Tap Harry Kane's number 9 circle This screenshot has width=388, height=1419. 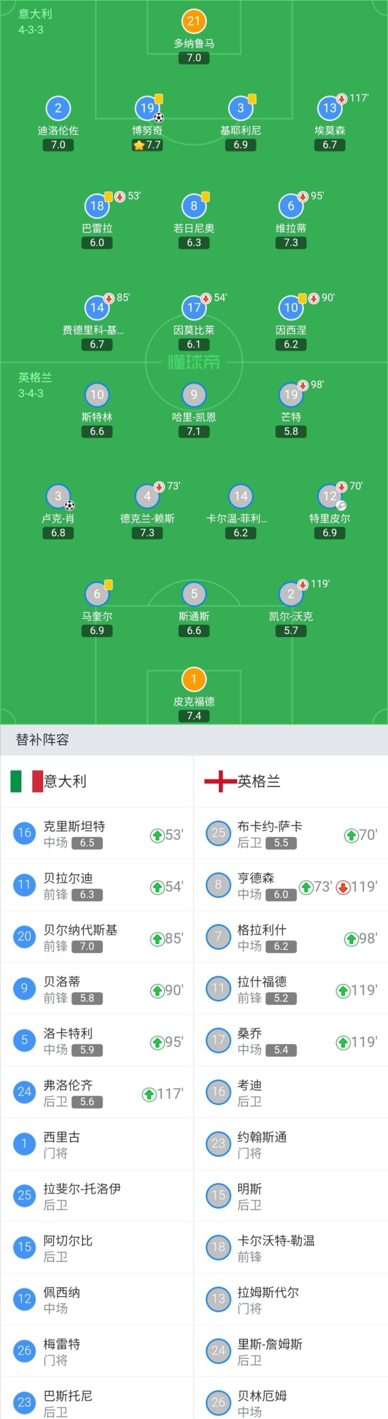click(193, 394)
